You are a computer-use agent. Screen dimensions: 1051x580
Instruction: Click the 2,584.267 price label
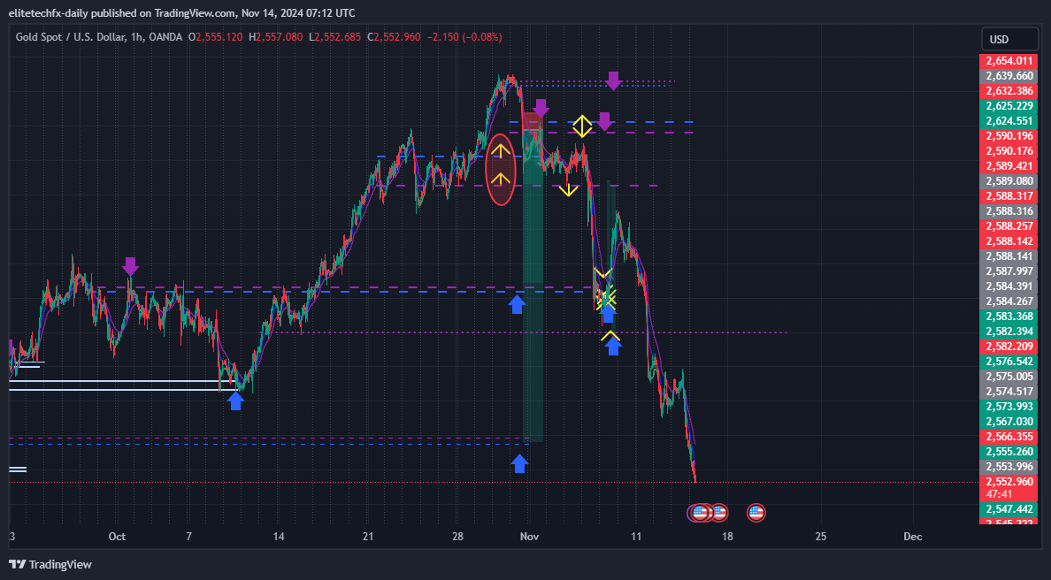(1009, 301)
